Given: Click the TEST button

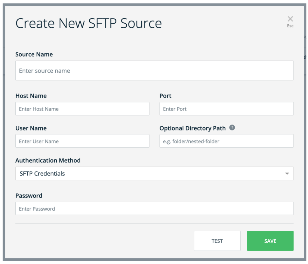Looking at the screenshot, I should [217, 241].
